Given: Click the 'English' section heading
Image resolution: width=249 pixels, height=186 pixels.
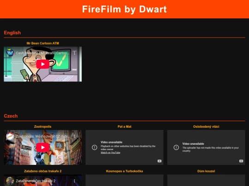Looking at the screenshot, I should pos(12,33).
